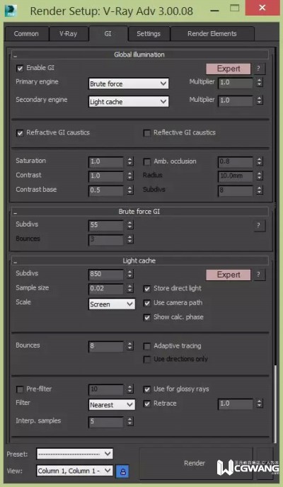Click the Retrace value spinner arrows
The image size is (283, 487).
[x=260, y=403]
